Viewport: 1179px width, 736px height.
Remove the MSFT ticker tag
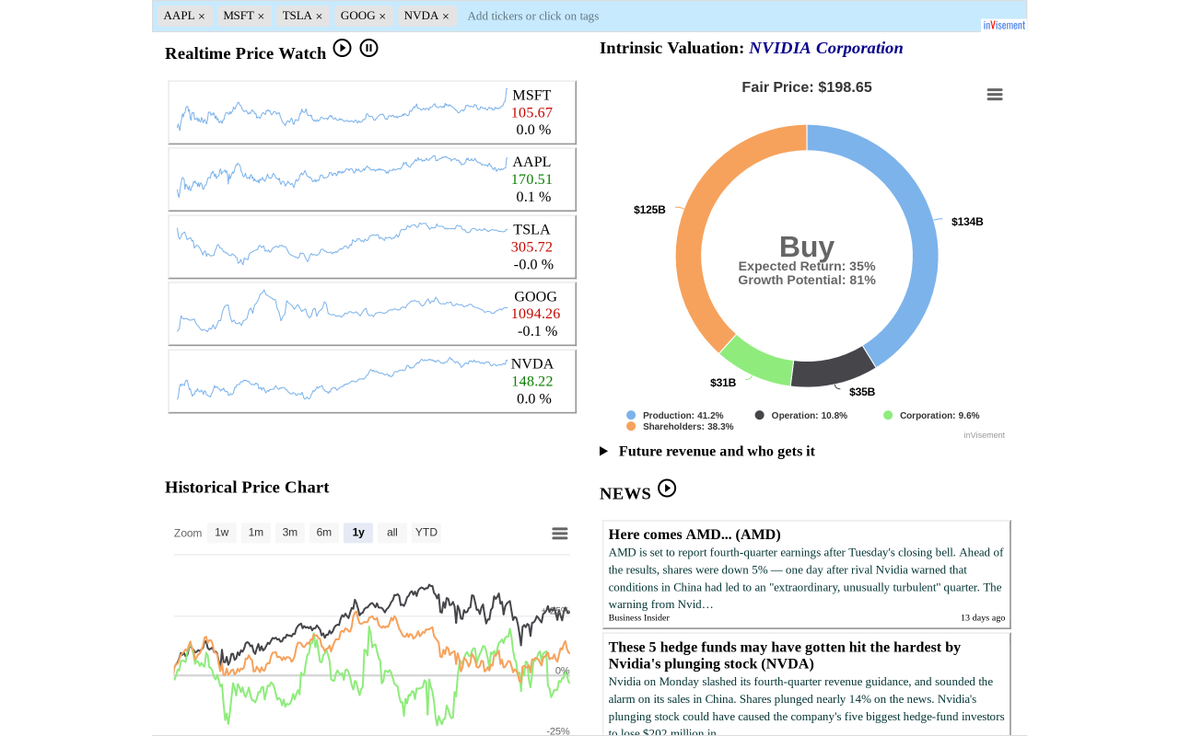(x=261, y=17)
